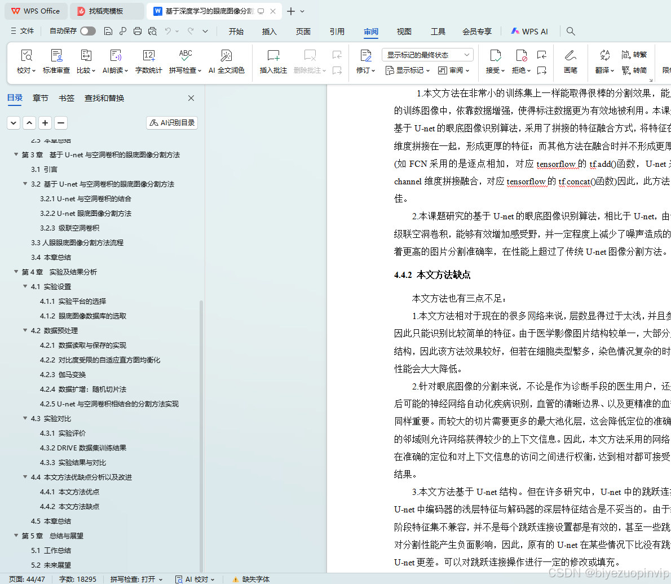
Task: Go to 4.4.2 本文方法缺点 in outline
Action: coord(70,506)
